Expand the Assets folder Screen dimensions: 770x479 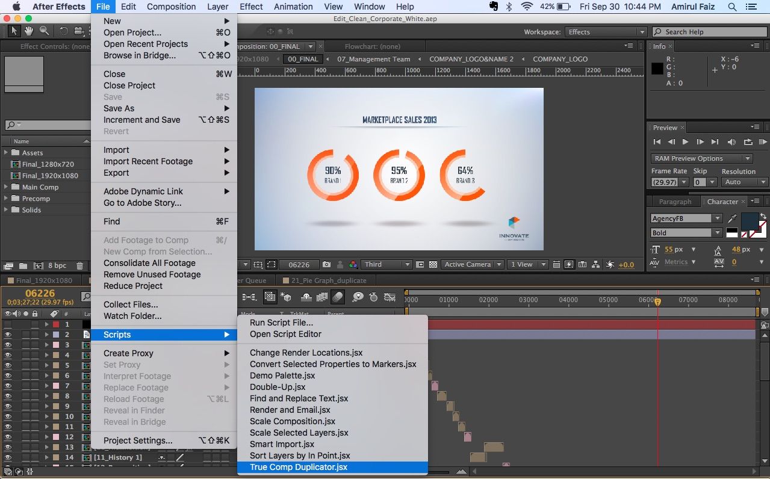(6, 153)
